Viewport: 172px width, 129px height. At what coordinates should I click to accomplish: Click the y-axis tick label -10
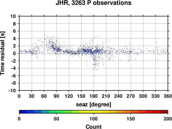pos(12,90)
